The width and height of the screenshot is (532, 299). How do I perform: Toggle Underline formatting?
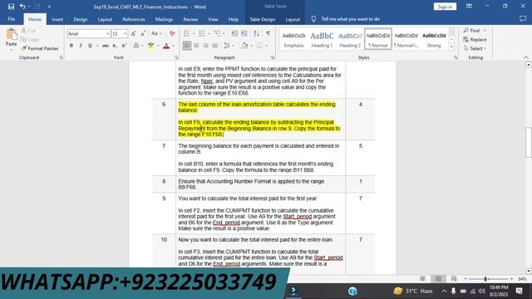90,46
